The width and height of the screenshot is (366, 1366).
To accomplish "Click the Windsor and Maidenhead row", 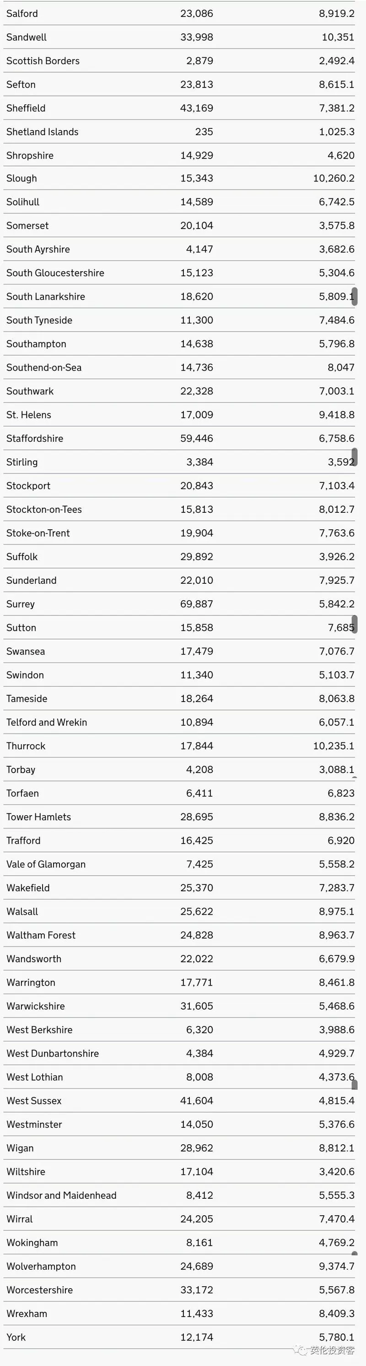I will [179, 1195].
